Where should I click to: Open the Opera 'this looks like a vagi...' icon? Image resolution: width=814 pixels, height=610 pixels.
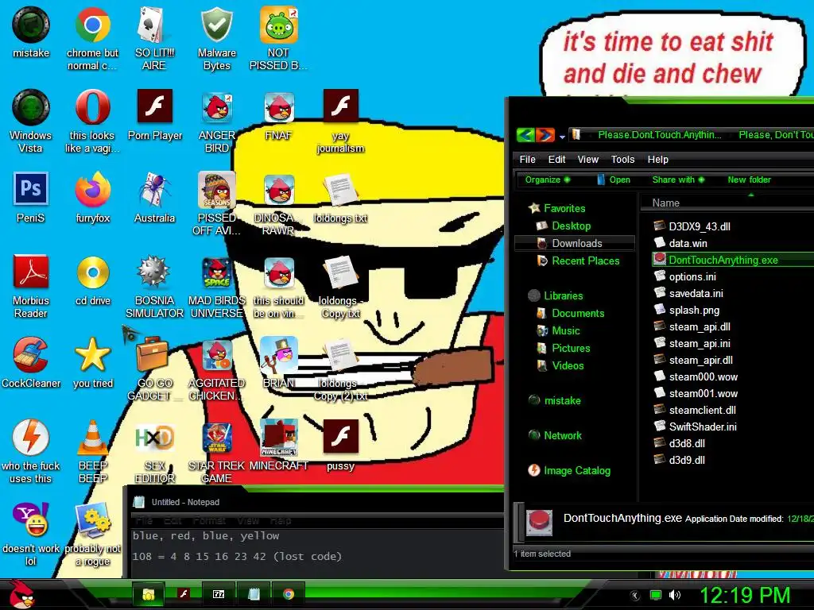coord(92,122)
